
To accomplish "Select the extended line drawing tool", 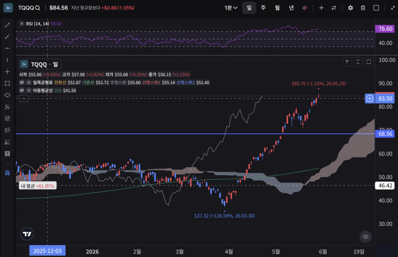I will tap(7, 37).
